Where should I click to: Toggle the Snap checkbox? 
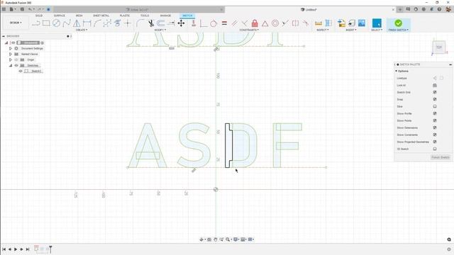pyautogui.click(x=435, y=99)
